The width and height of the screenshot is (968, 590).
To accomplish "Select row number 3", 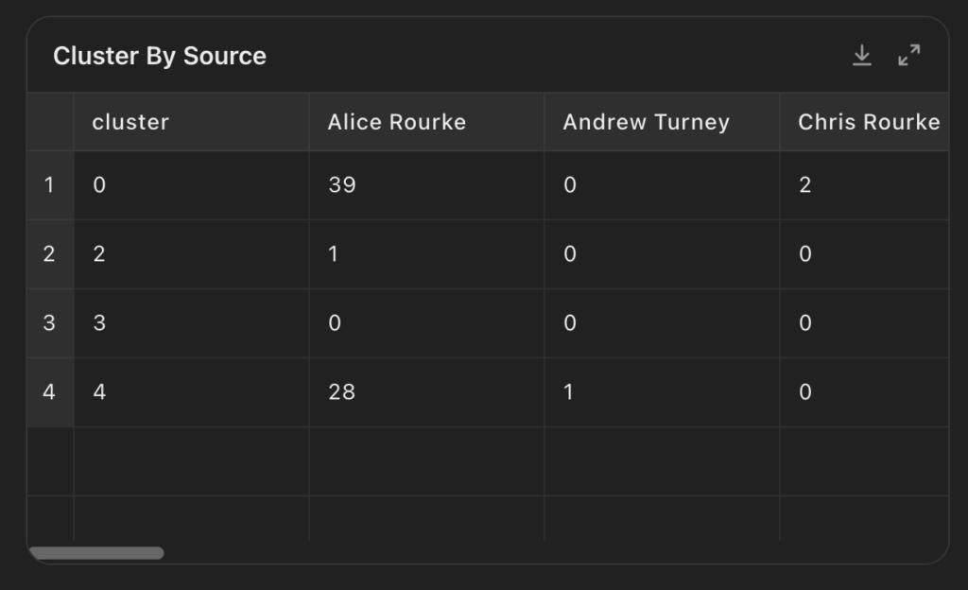I will [50, 323].
